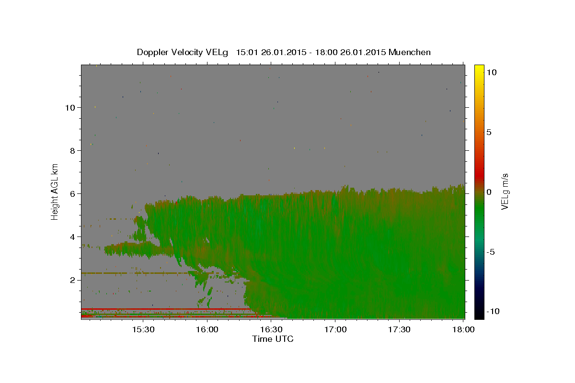Click the isolated cloud layer at 3.5 km height
The height and width of the screenshot is (383, 575).
(139, 249)
